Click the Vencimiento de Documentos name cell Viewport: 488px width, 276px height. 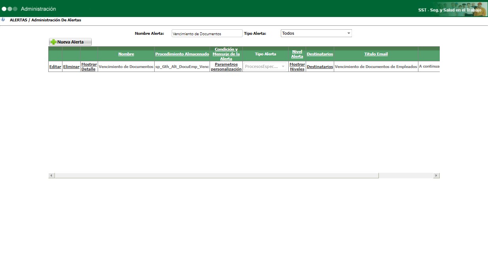[x=126, y=67]
